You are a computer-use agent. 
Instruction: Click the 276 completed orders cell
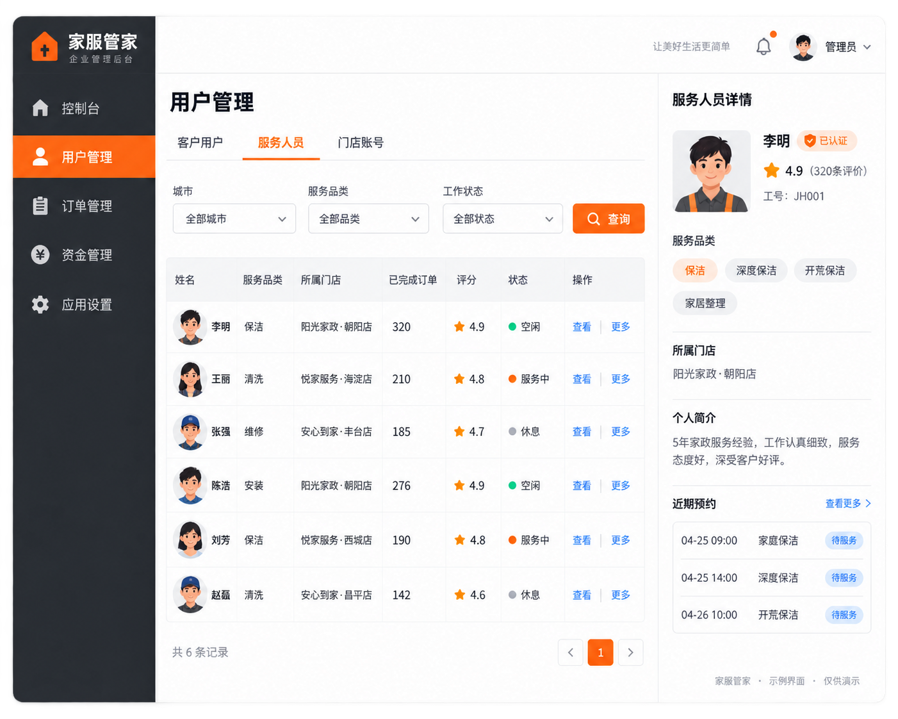[402, 486]
